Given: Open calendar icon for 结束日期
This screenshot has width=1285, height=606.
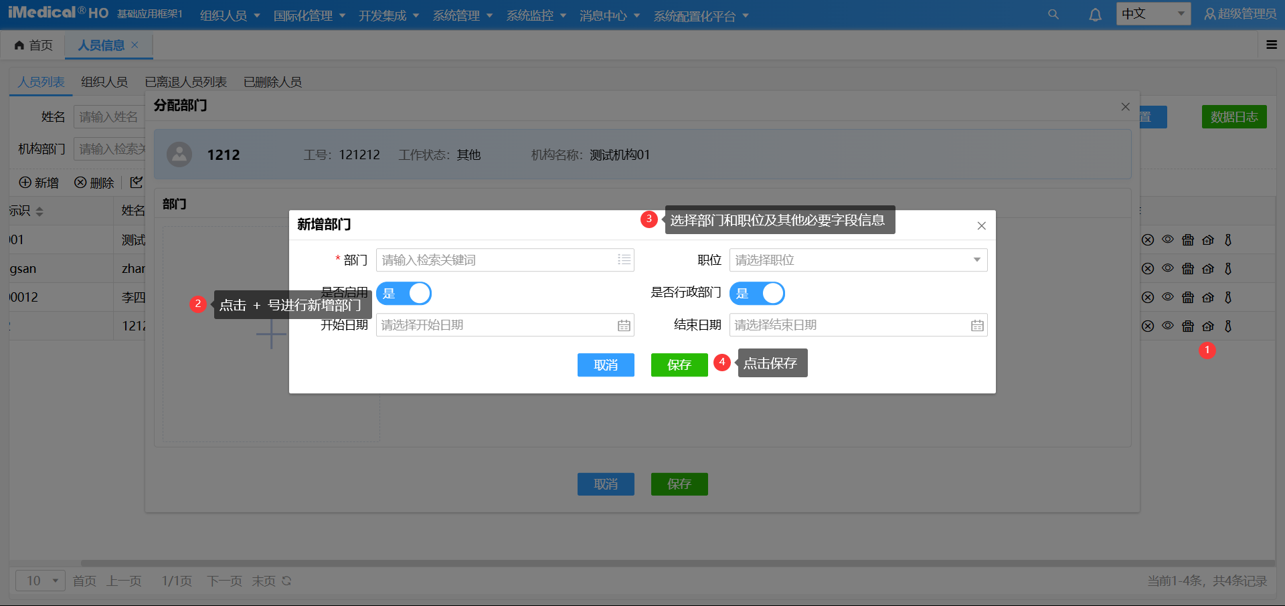Looking at the screenshot, I should coord(977,326).
